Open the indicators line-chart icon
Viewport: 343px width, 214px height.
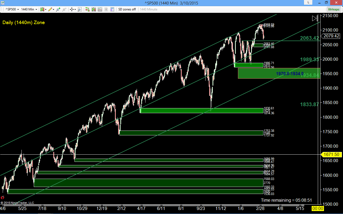pos(100,9)
